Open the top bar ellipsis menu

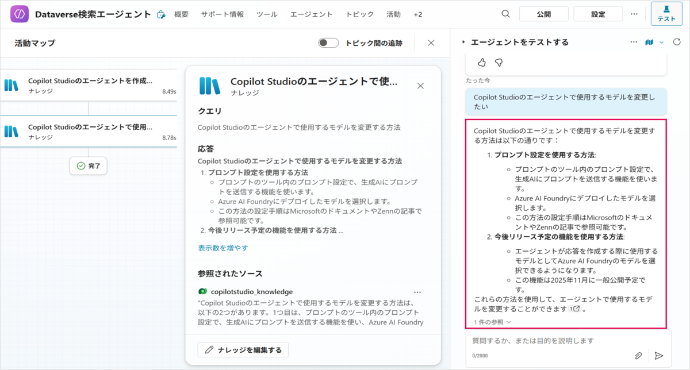[634, 14]
